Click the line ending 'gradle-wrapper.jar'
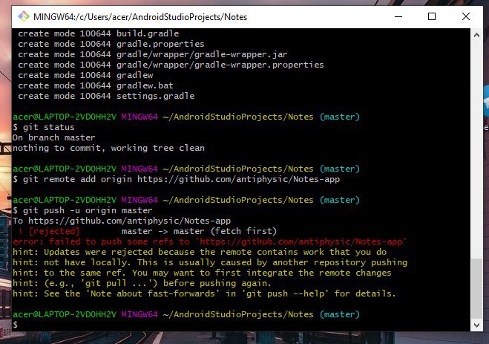This screenshot has height=344, width=489. [153, 54]
